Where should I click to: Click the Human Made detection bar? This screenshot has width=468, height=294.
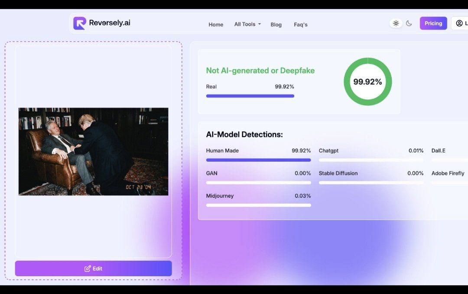pos(258,160)
